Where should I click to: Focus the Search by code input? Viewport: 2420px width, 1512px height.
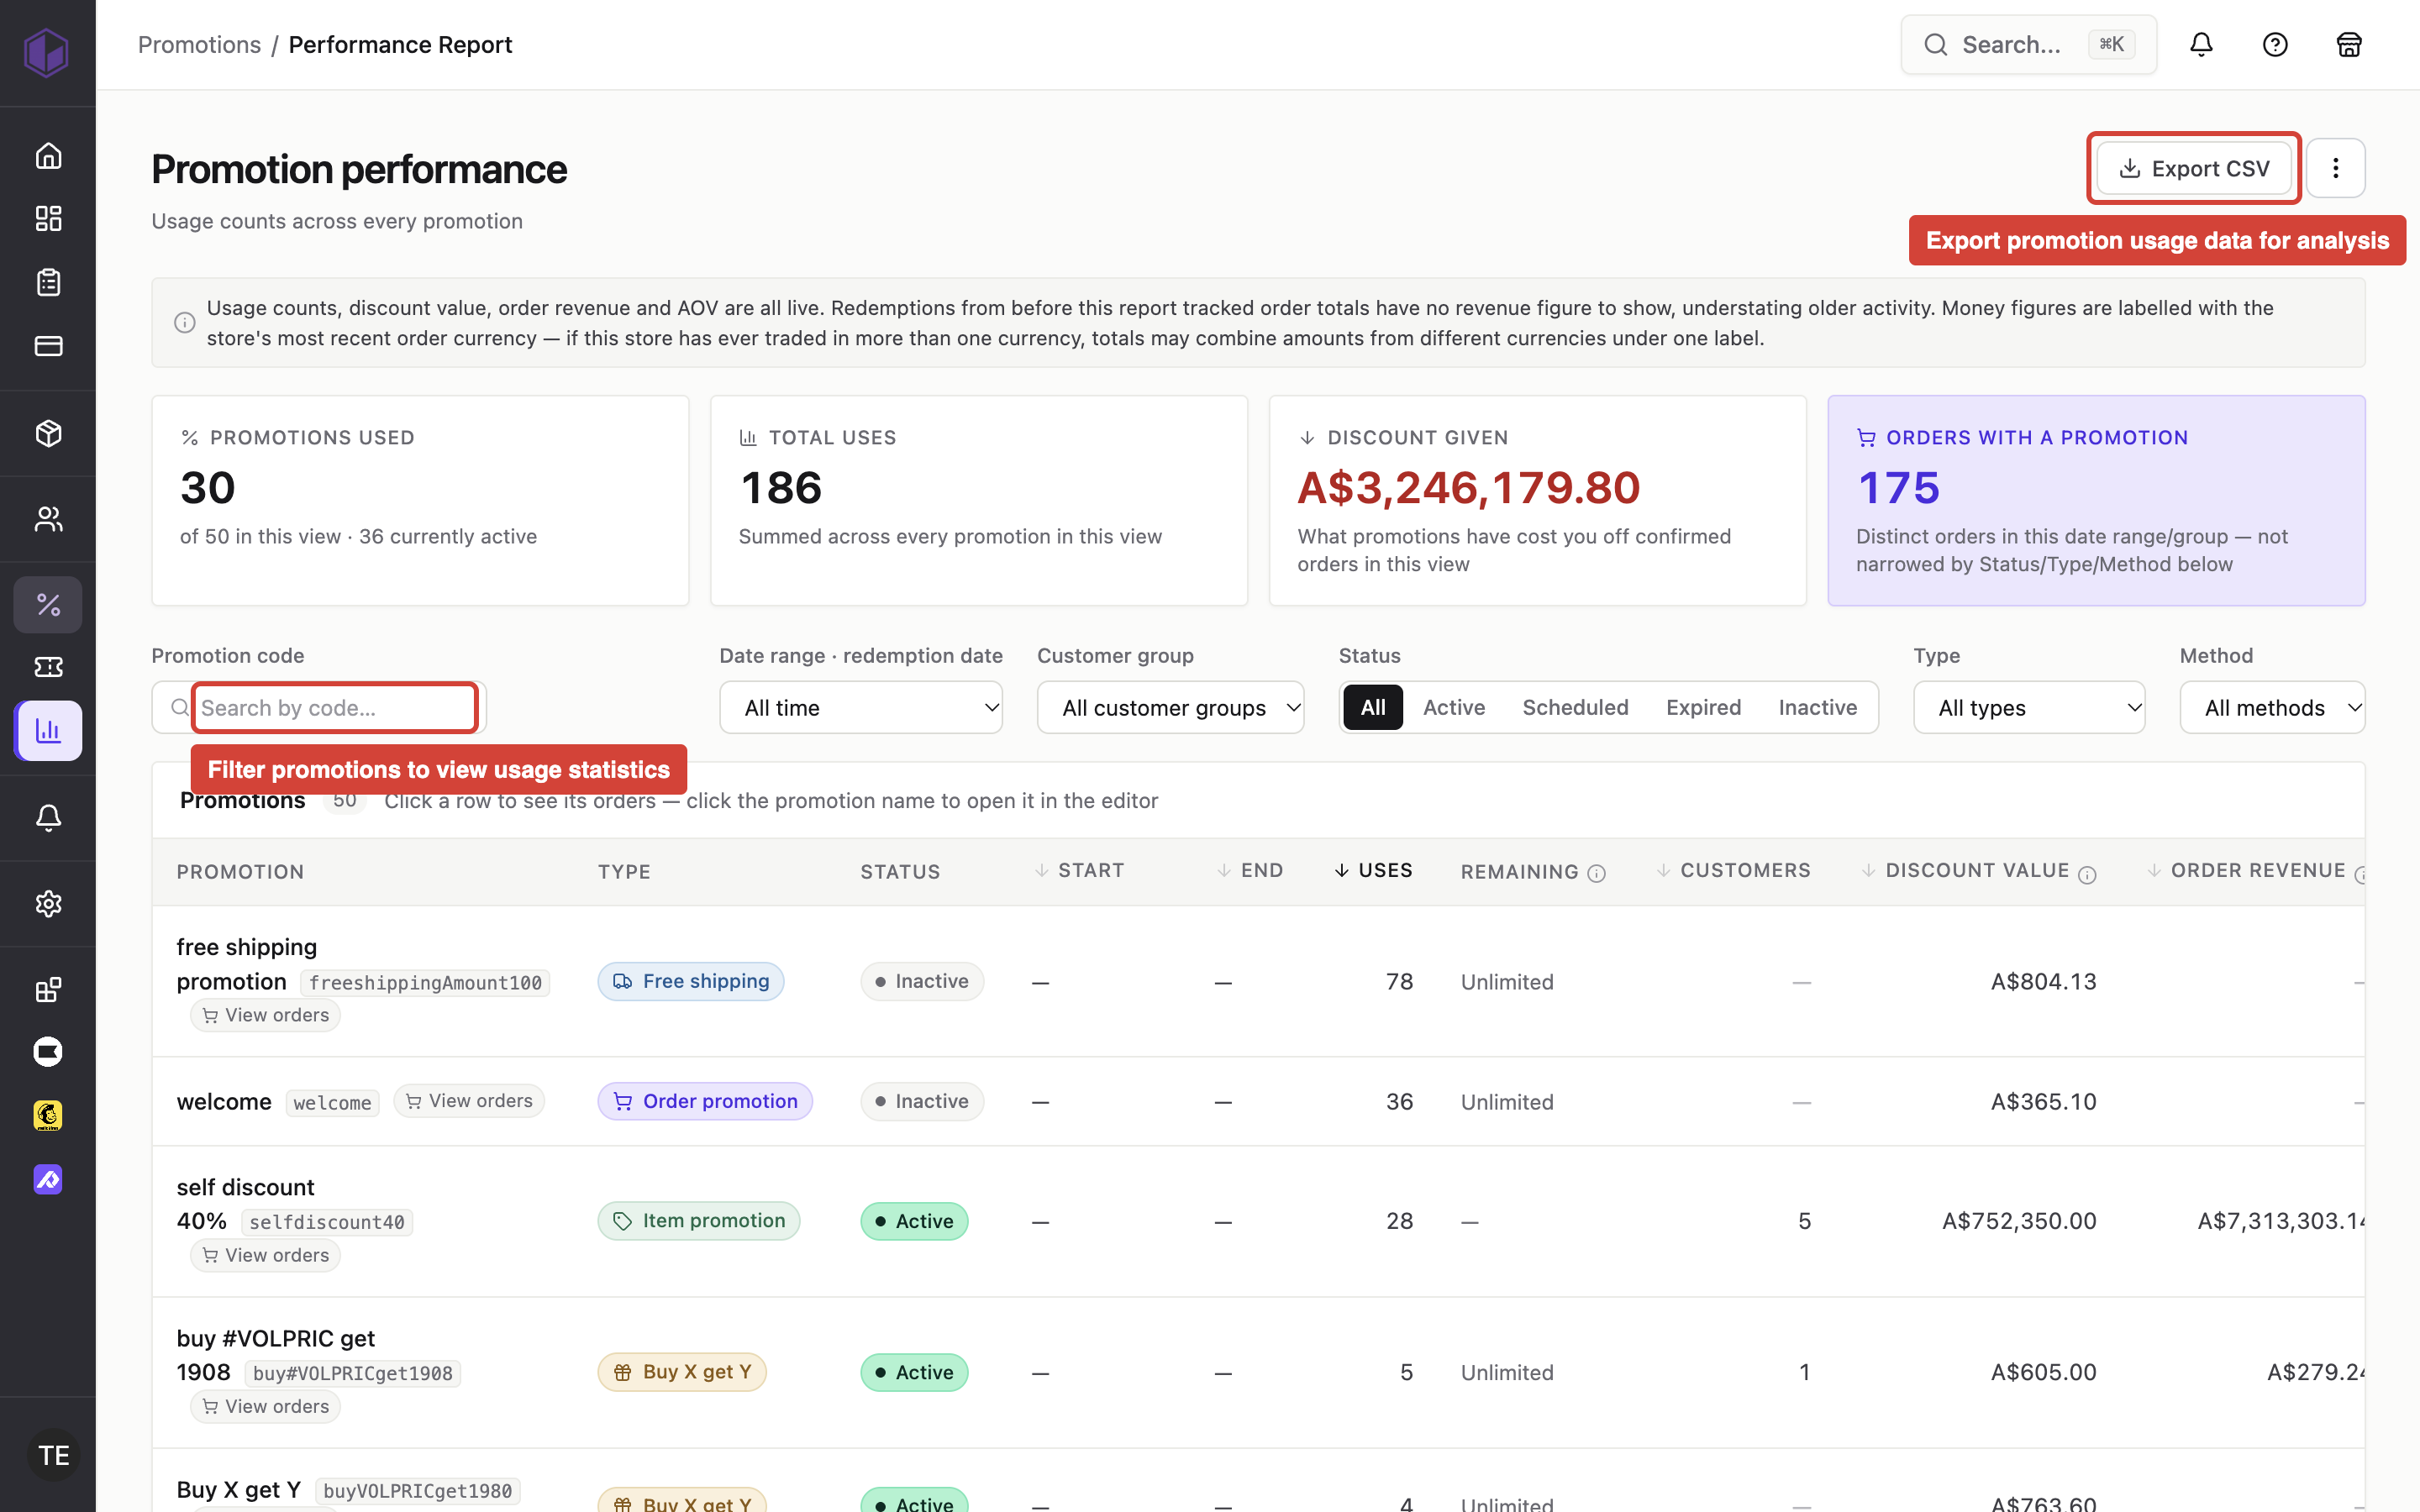[334, 708]
